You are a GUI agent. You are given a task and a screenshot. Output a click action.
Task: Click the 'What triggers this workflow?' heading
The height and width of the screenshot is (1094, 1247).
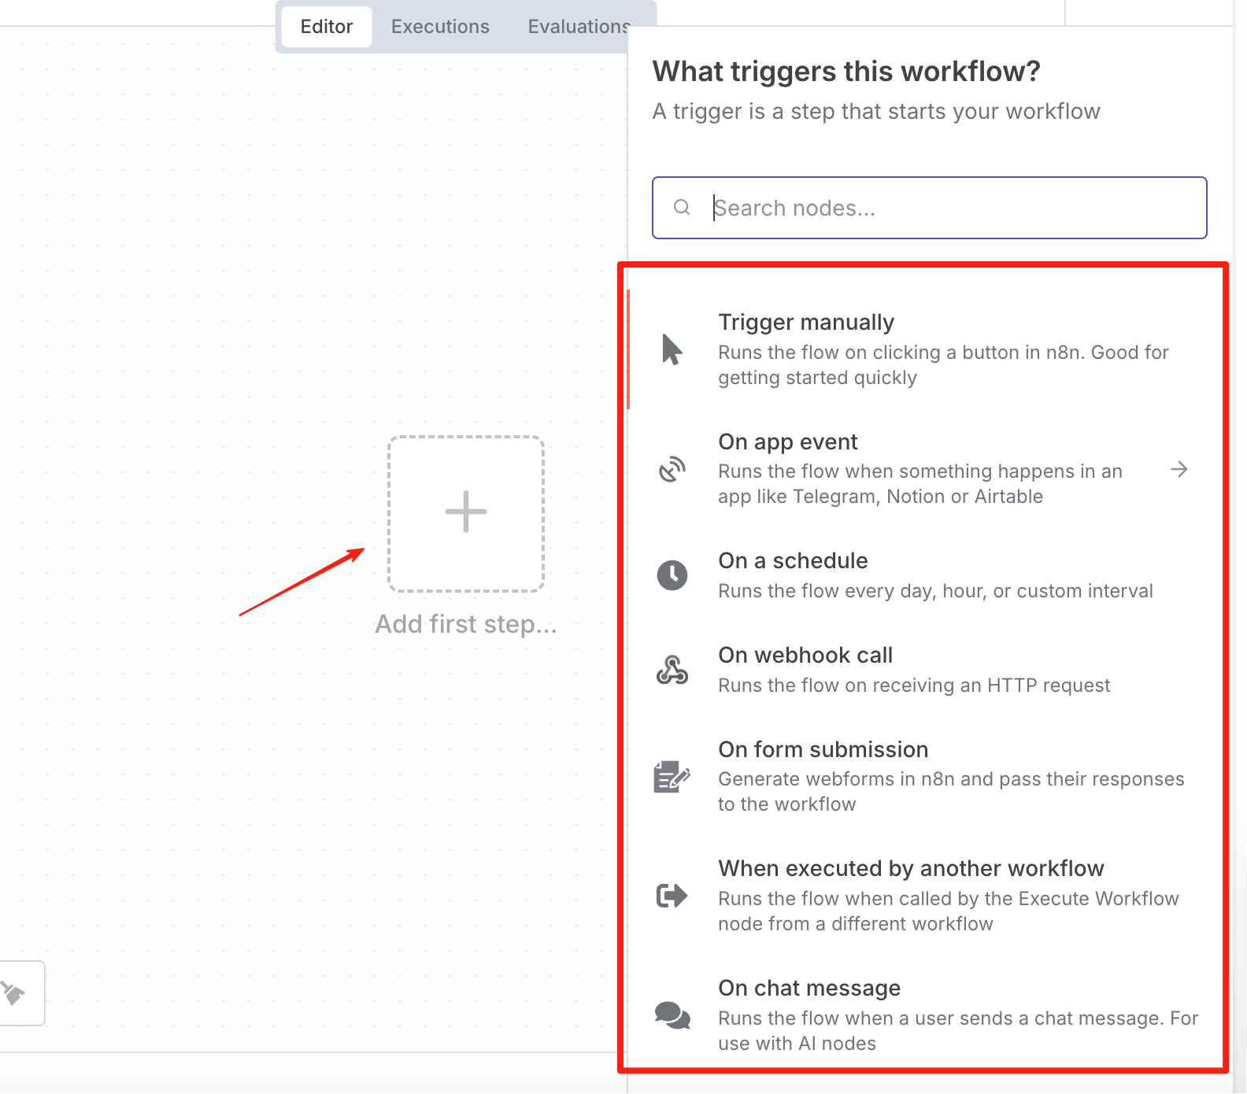tap(846, 72)
